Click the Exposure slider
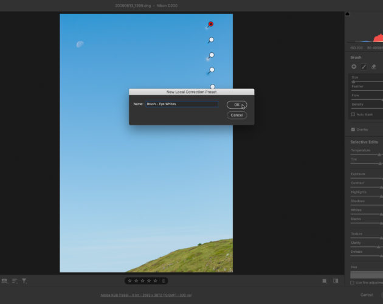The width and height of the screenshot is (383, 304). click(x=367, y=178)
